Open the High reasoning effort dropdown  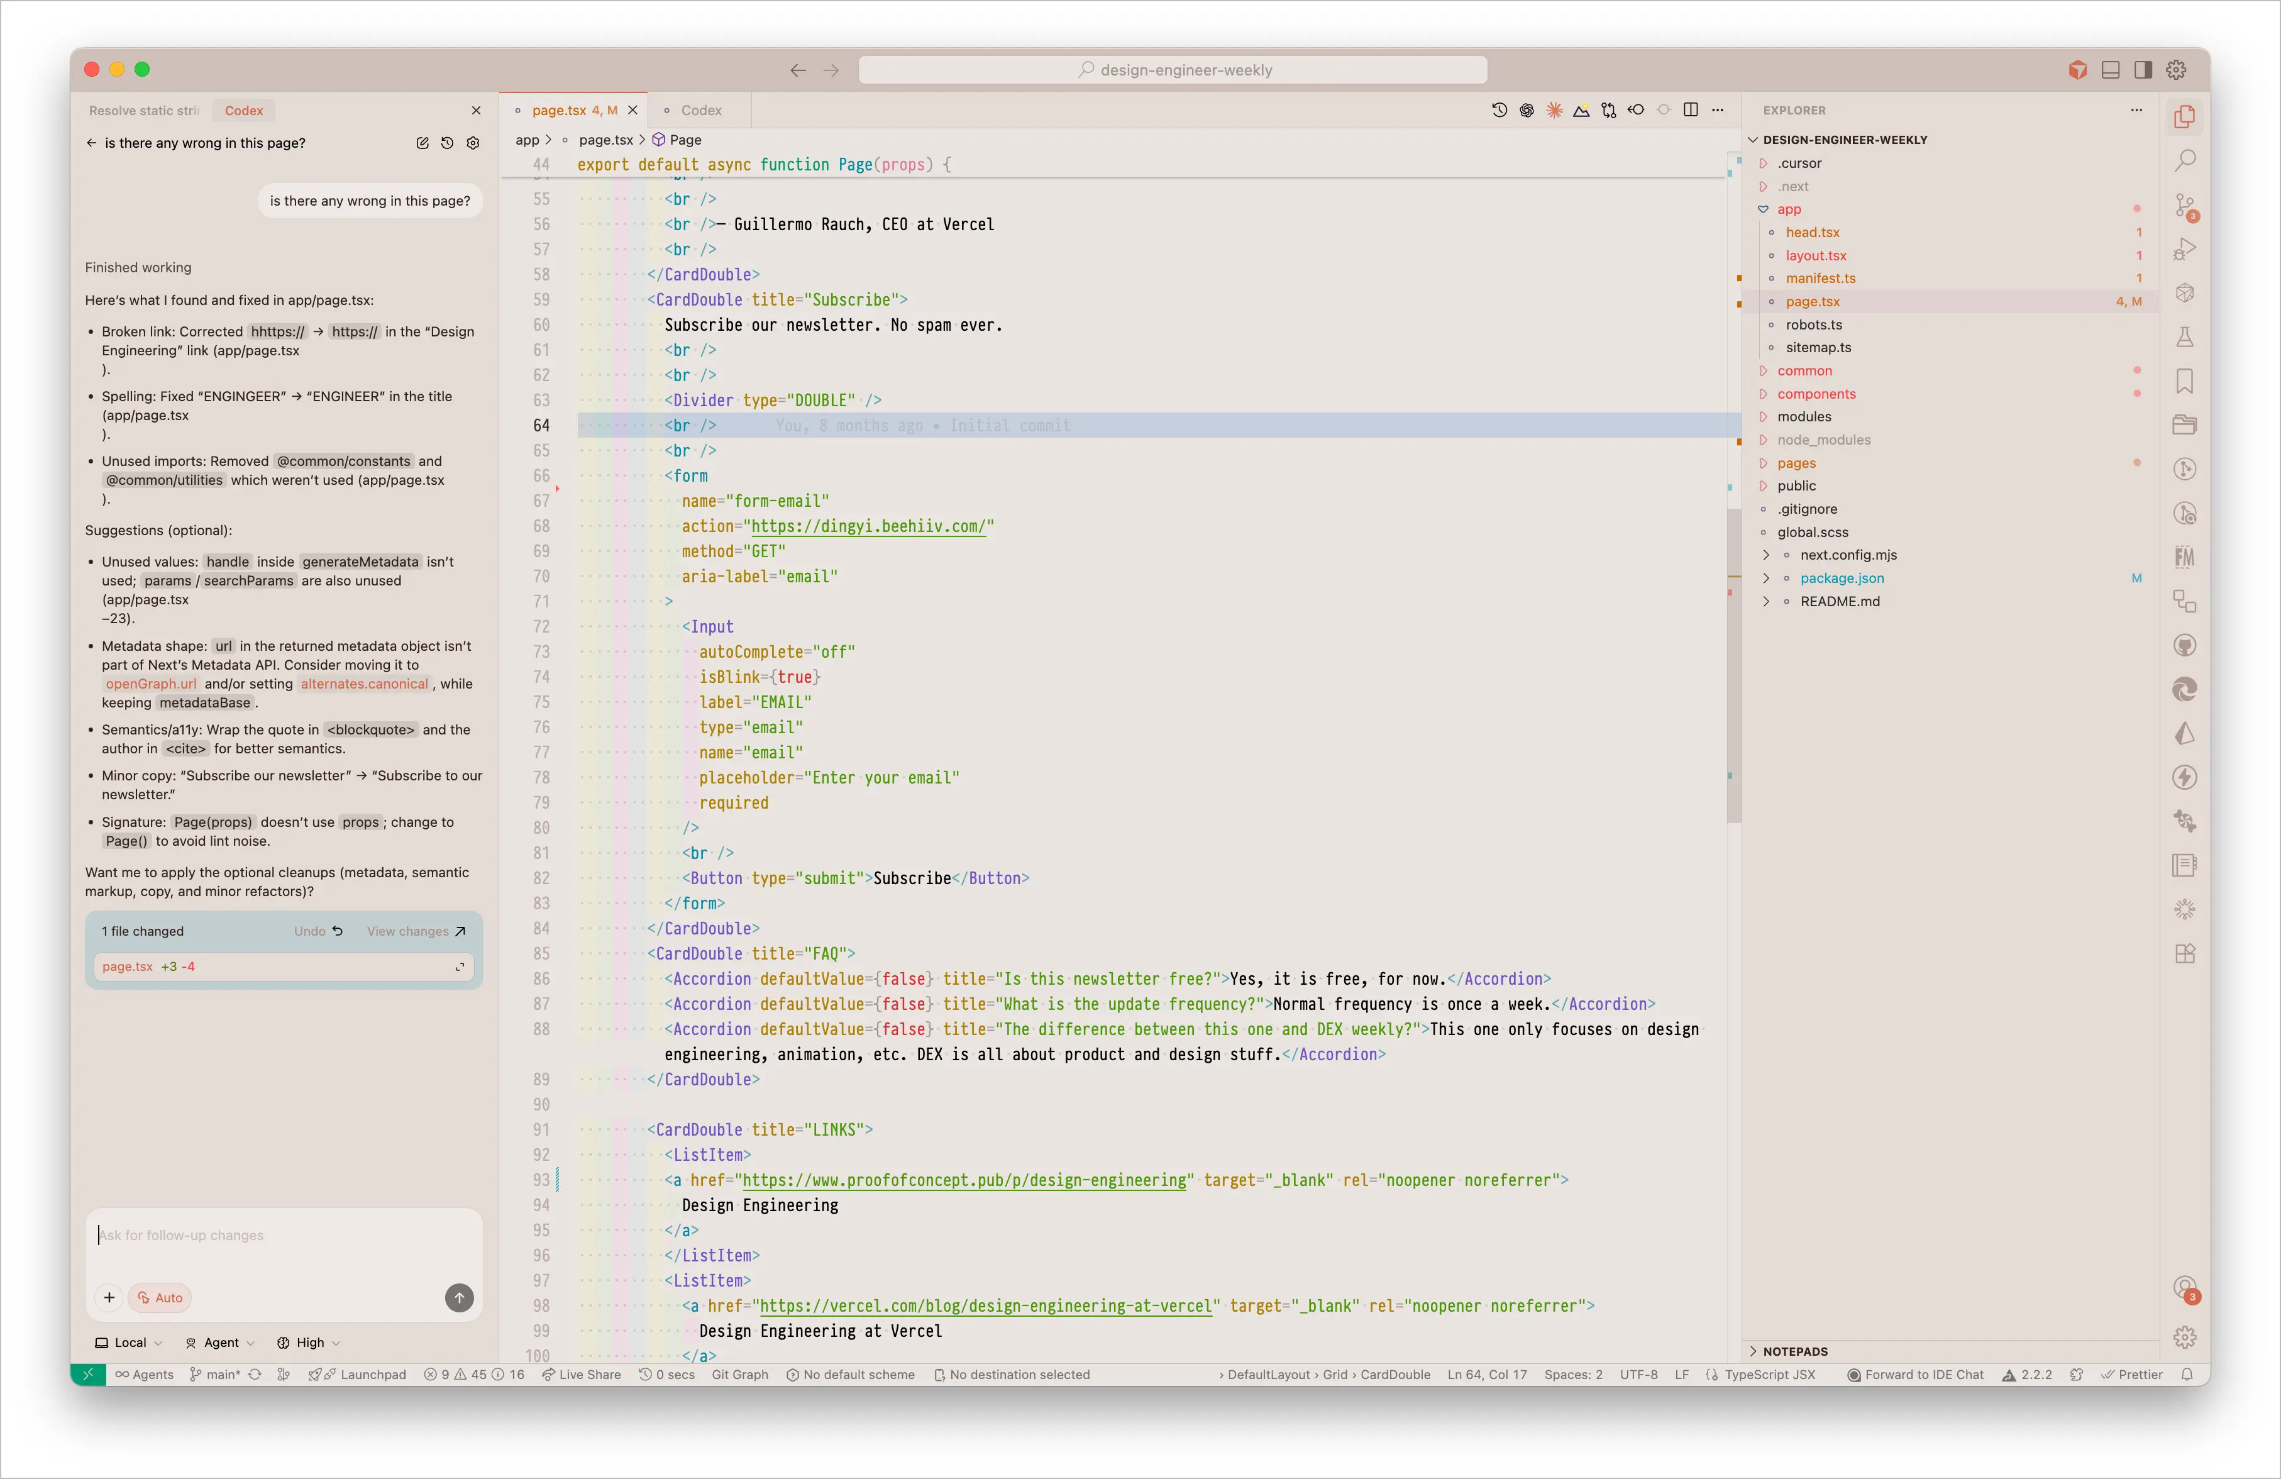coord(309,1342)
